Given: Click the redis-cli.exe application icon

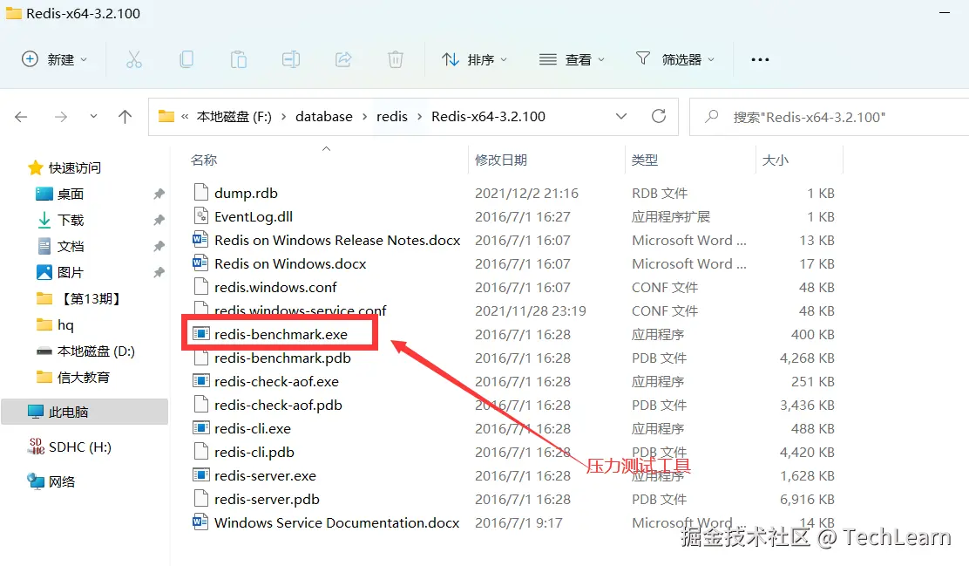Looking at the screenshot, I should [x=200, y=428].
